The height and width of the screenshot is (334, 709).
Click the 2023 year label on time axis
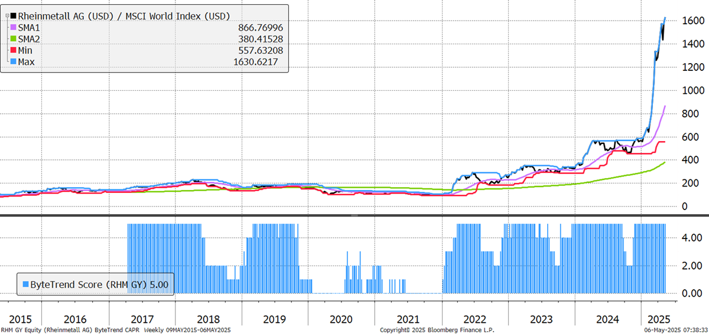pos(540,319)
